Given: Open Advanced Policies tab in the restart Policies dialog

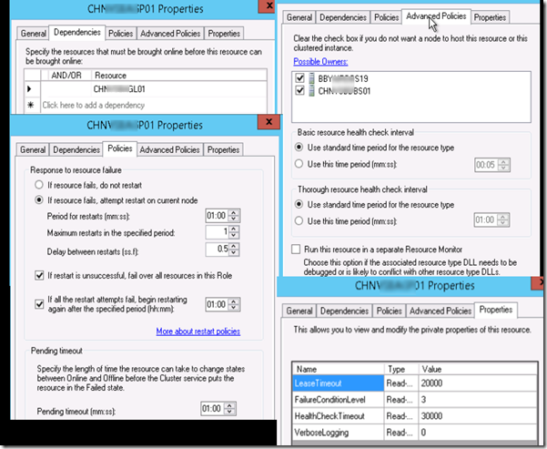Looking at the screenshot, I should coord(169,149).
